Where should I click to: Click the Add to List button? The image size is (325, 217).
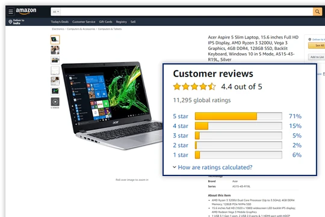click(x=317, y=57)
